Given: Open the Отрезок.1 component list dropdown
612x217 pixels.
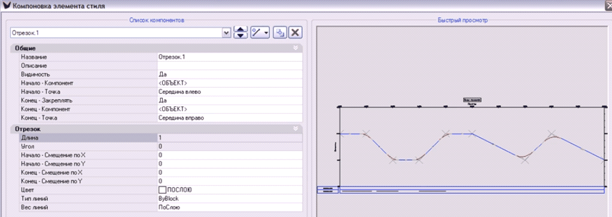Looking at the screenshot, I should point(226,33).
